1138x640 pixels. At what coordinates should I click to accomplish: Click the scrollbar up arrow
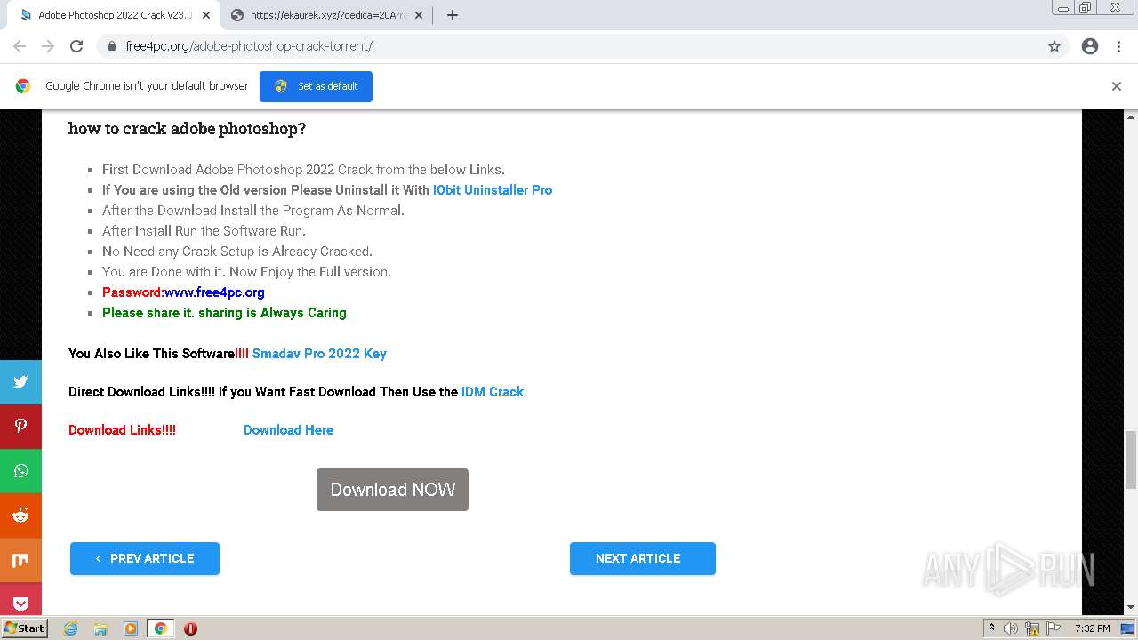tap(1131, 116)
